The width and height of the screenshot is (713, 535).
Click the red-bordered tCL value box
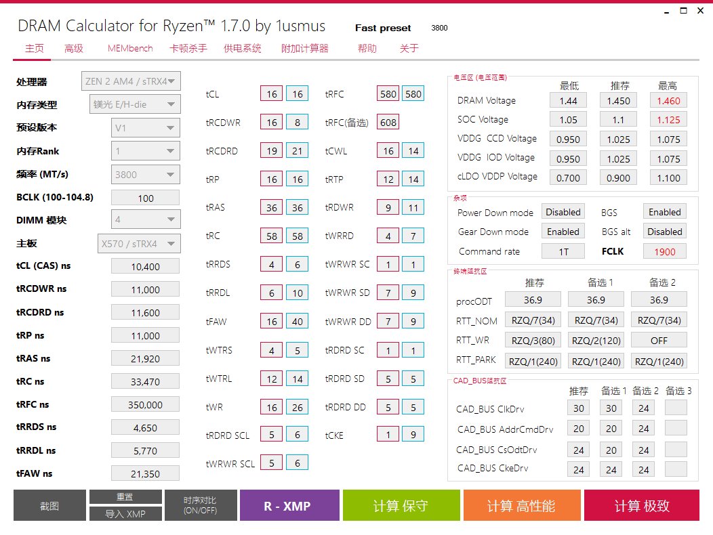pos(272,93)
